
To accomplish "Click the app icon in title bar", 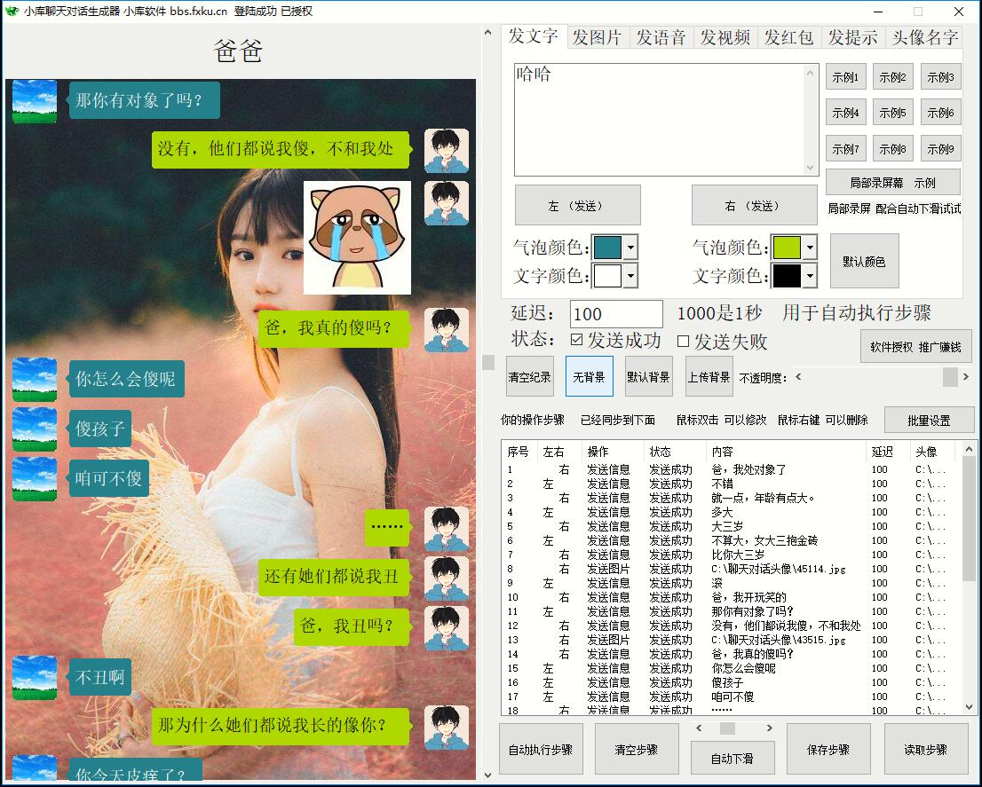I will click(12, 12).
